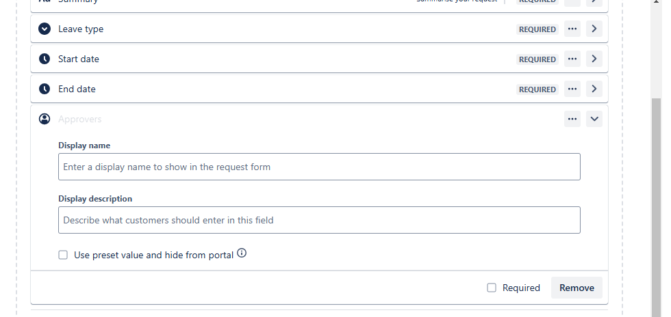Viewport: 671px width, 317px height.
Task: Open more options for Leave type field
Action: (572, 29)
